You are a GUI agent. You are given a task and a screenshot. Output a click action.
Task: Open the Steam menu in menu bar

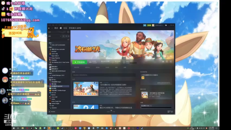pyautogui.click(x=49, y=25)
